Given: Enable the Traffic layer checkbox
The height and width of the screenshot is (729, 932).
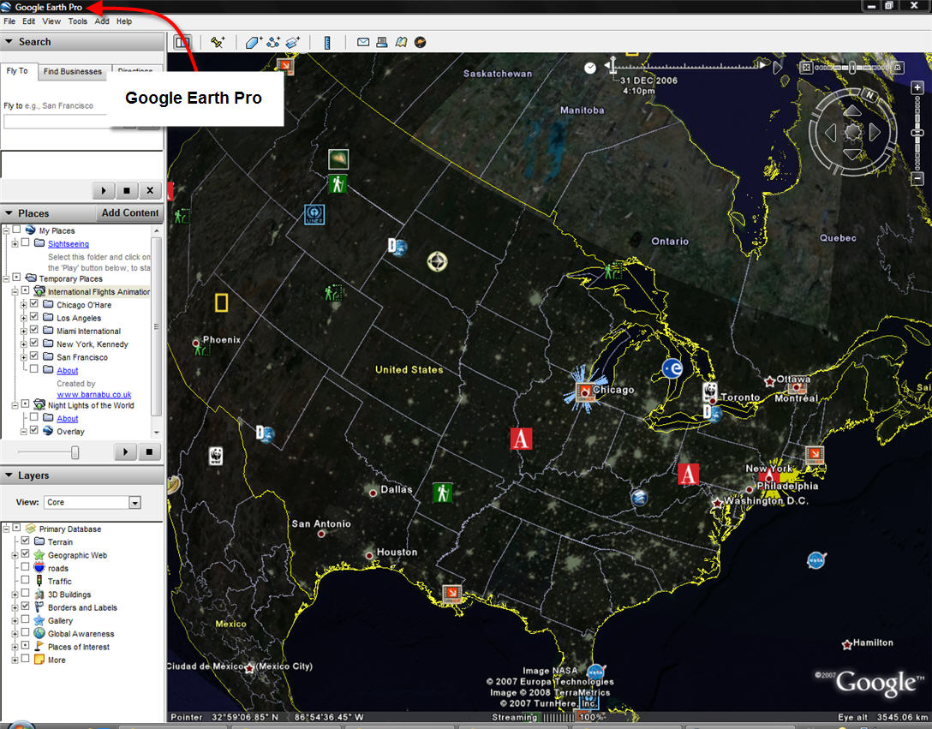Looking at the screenshot, I should (x=25, y=580).
